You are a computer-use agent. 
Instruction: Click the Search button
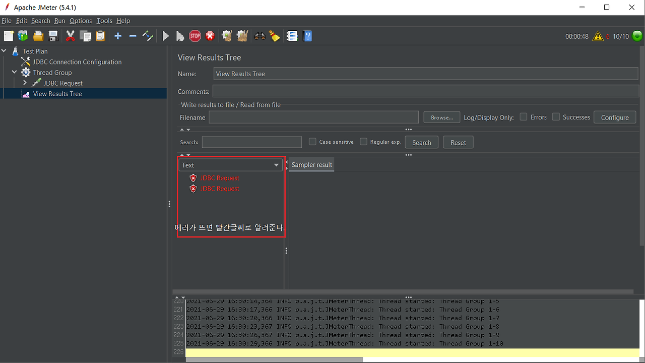click(421, 142)
